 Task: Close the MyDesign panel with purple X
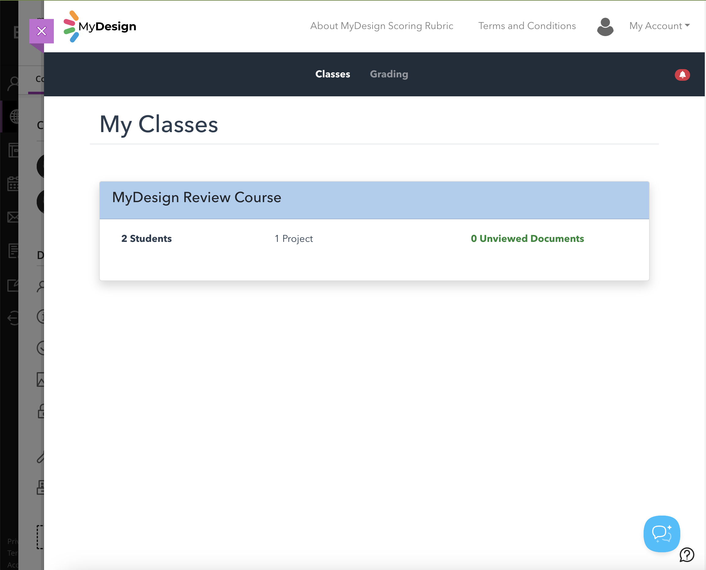click(41, 31)
